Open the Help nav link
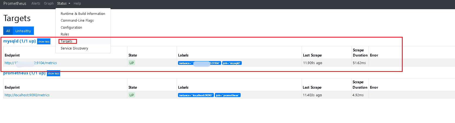 coord(77,4)
